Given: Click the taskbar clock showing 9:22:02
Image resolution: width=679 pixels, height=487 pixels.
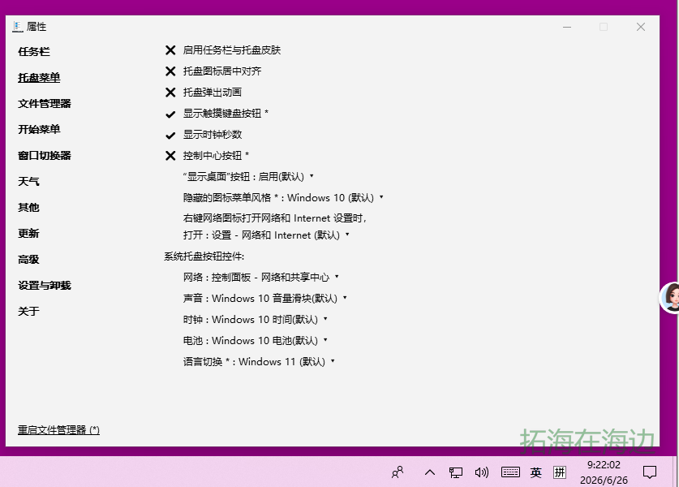Looking at the screenshot, I should click(x=604, y=472).
